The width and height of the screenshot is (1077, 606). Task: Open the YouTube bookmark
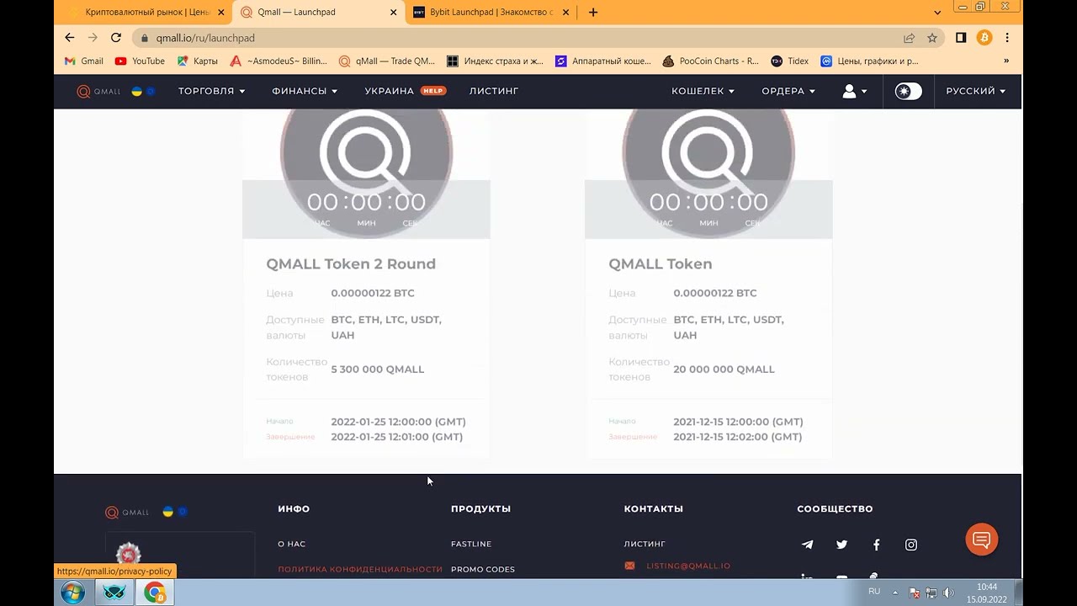click(140, 61)
